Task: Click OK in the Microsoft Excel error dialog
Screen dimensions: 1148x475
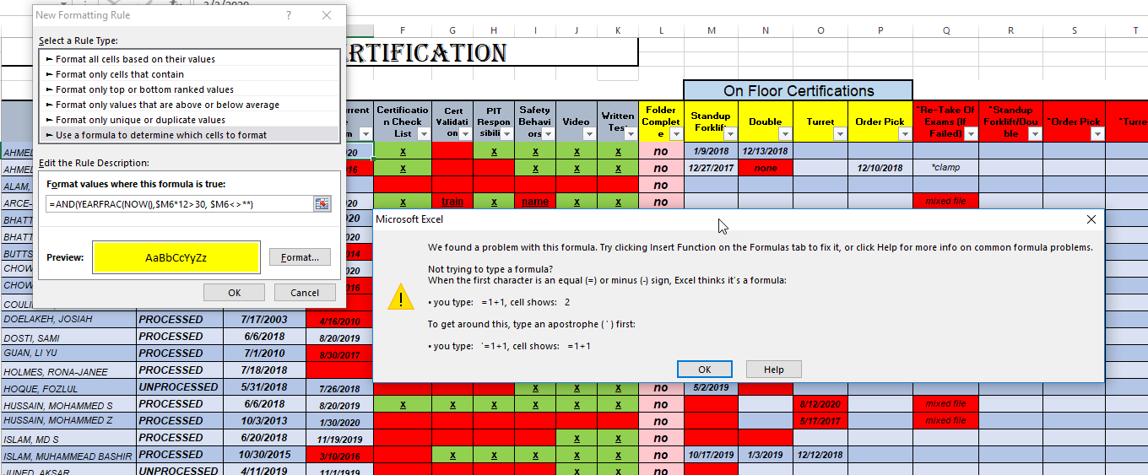Action: click(705, 370)
